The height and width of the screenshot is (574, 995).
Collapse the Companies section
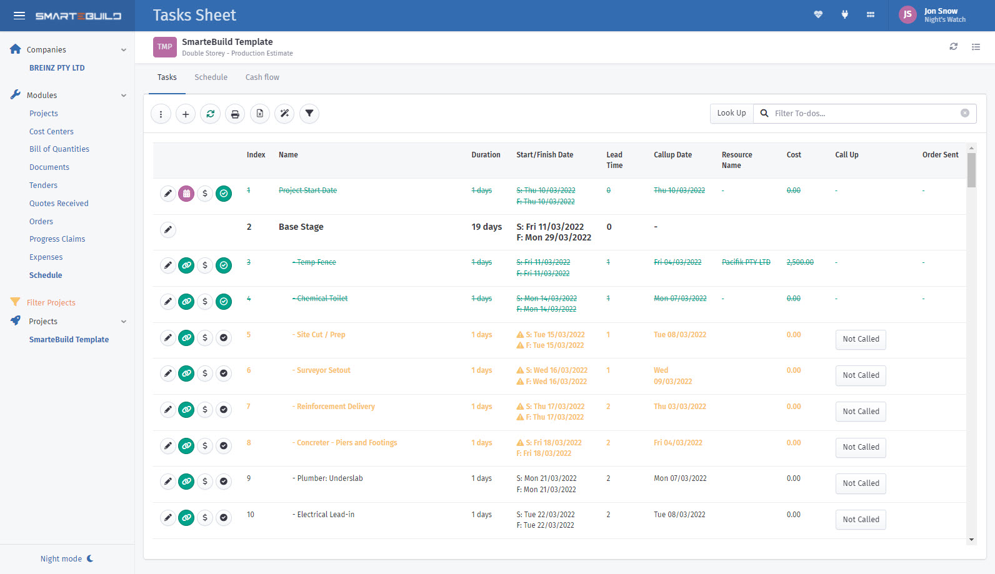click(123, 50)
